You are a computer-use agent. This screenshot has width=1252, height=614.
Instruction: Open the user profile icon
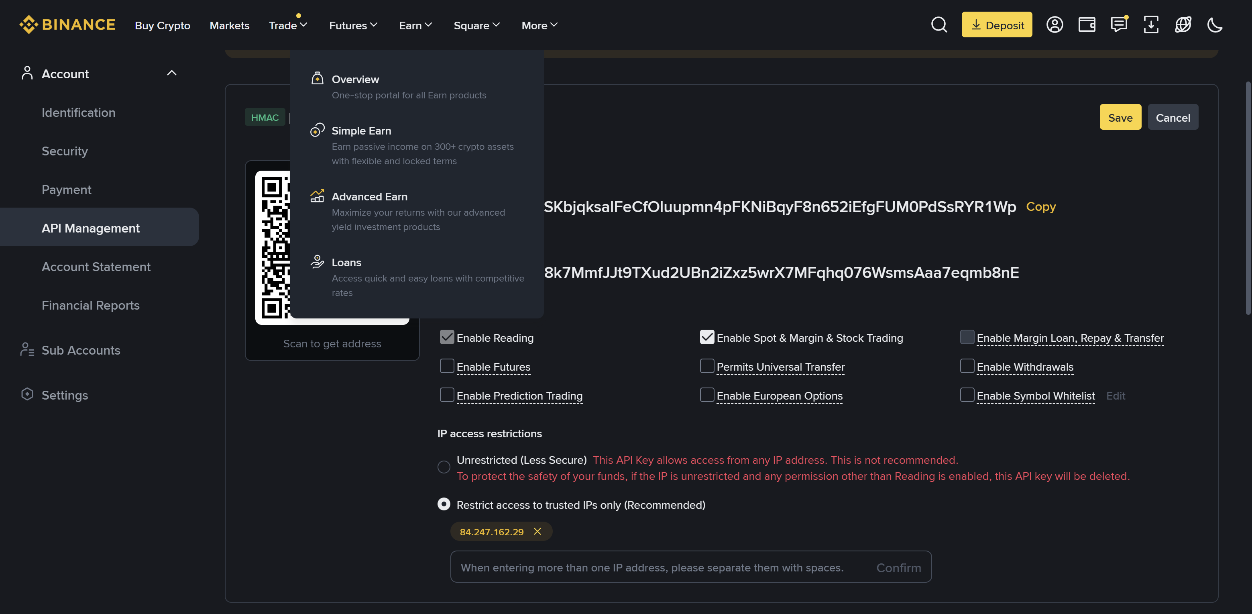point(1054,24)
